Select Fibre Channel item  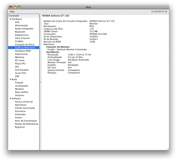click(22, 38)
